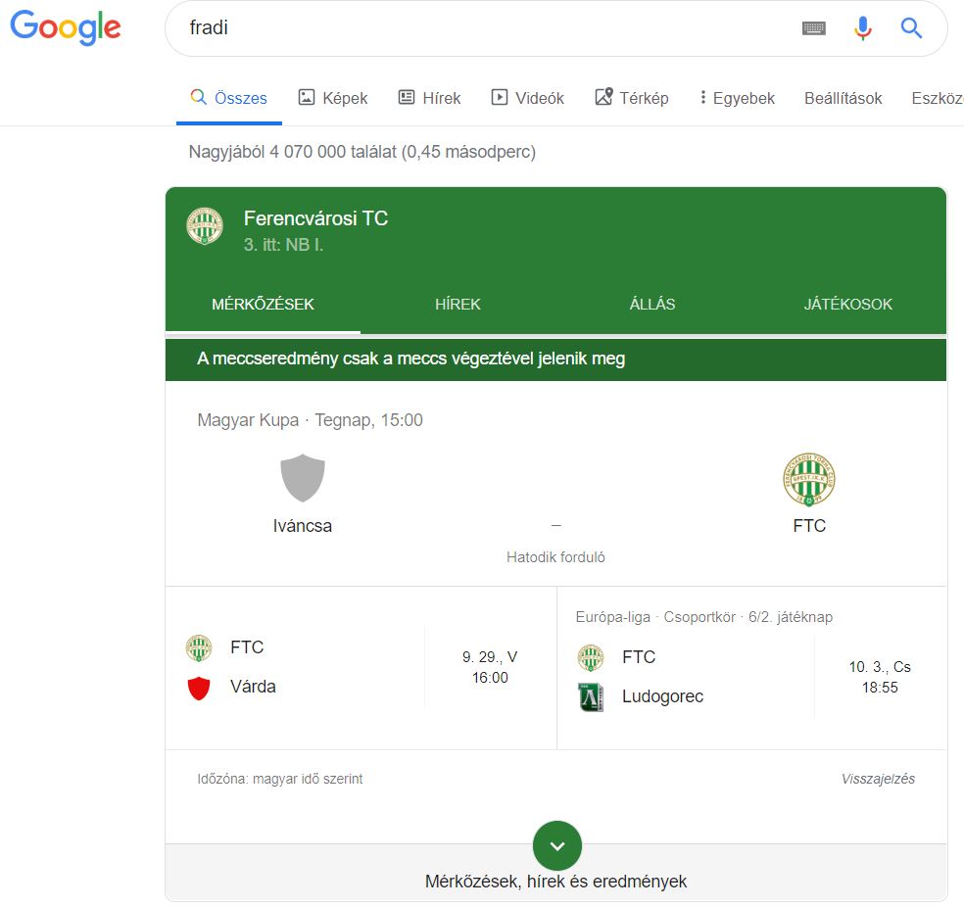Start voice search with microphone icon
Viewport: 964px width, 908px height.
[862, 28]
